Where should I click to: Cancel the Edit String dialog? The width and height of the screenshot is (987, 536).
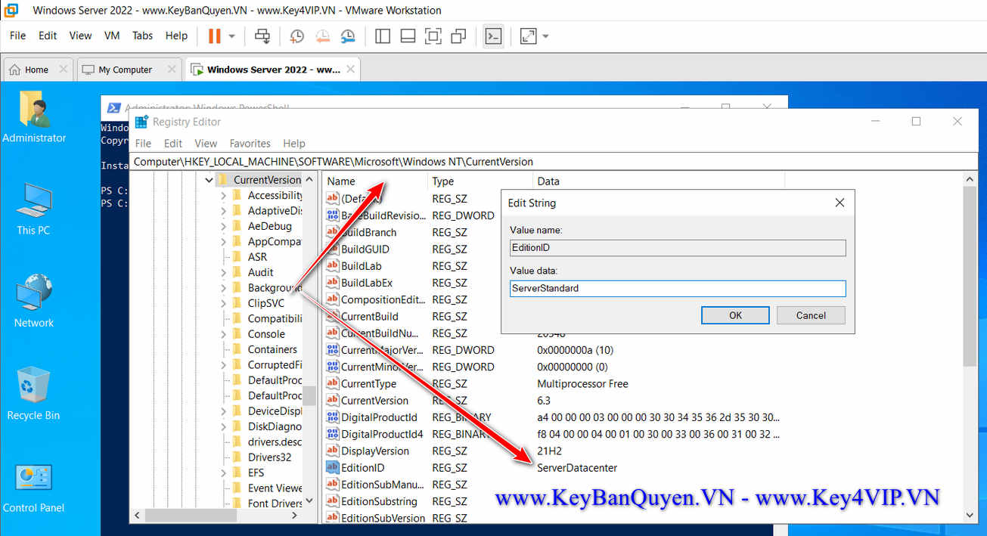click(x=811, y=315)
